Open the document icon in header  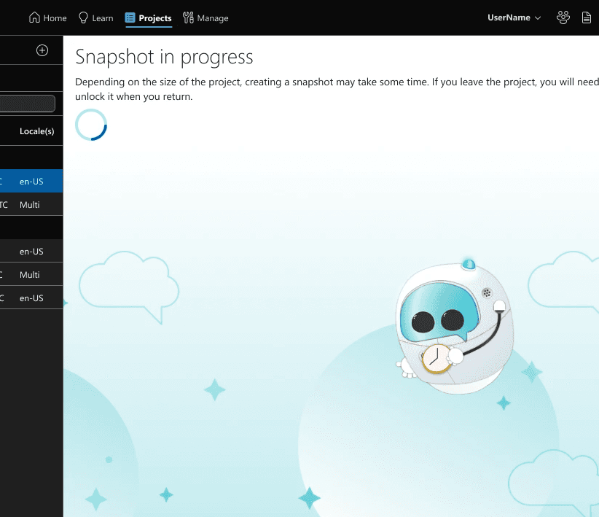point(587,18)
